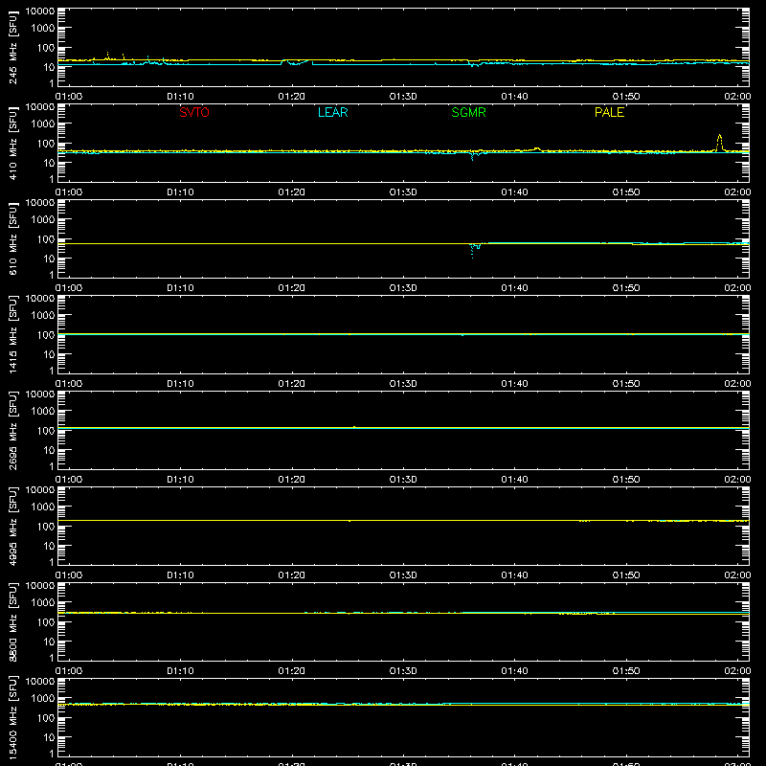Image resolution: width=766 pixels, height=766 pixels.
Task: Select the '410 MHz [SFU]' axis title
Action: [12, 143]
